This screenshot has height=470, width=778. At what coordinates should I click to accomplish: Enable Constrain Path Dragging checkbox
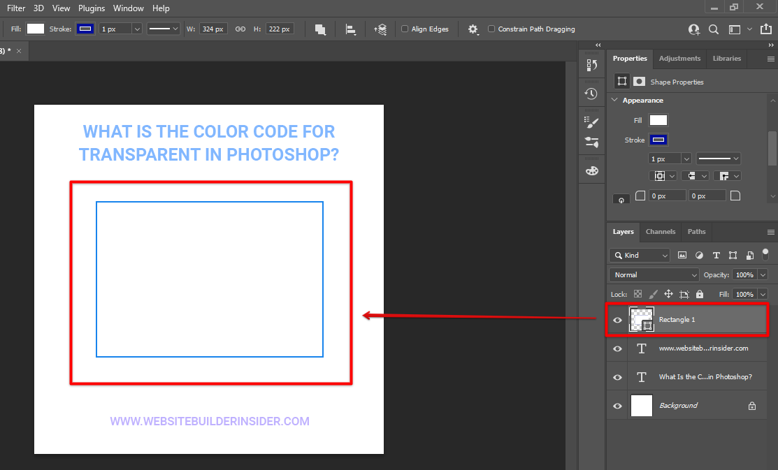(x=491, y=29)
